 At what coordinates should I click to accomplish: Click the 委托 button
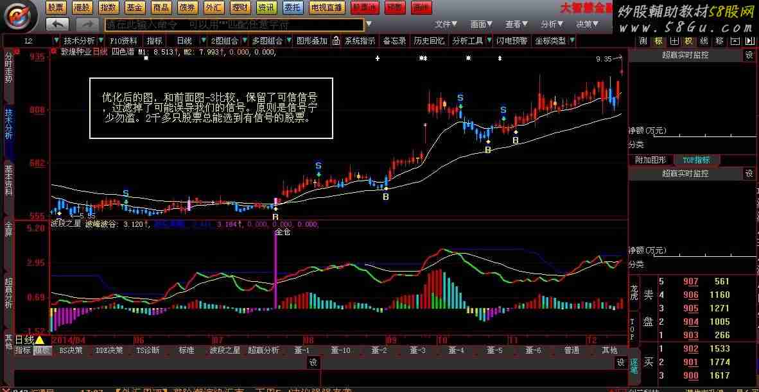coord(293,8)
